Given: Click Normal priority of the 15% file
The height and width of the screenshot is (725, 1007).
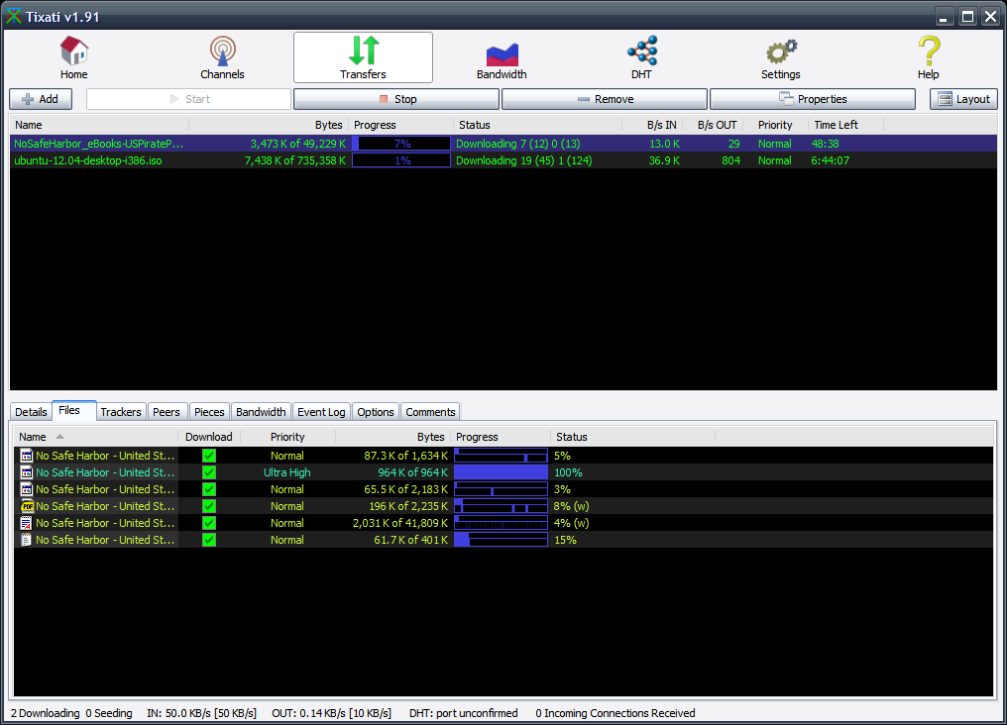Looking at the screenshot, I should 287,540.
